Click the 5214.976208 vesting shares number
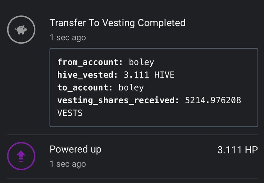The width and height of the screenshot is (264, 183). coord(213,100)
